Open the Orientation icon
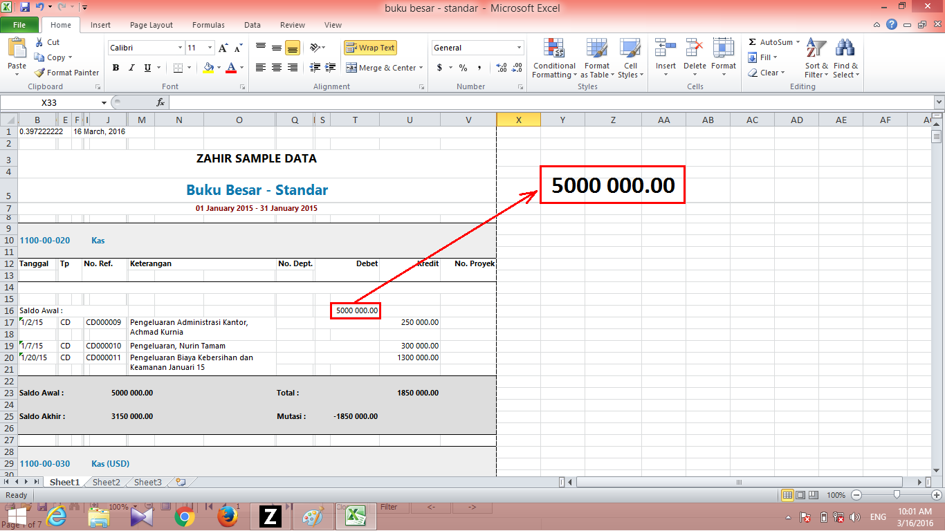Image resolution: width=945 pixels, height=531 pixels. pyautogui.click(x=315, y=48)
